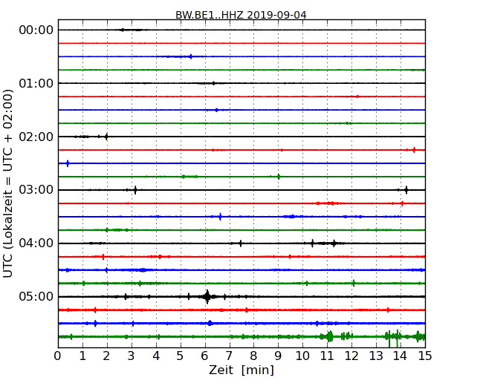Click the Zeit [min] axis label
The image size is (483, 386).
[241, 370]
